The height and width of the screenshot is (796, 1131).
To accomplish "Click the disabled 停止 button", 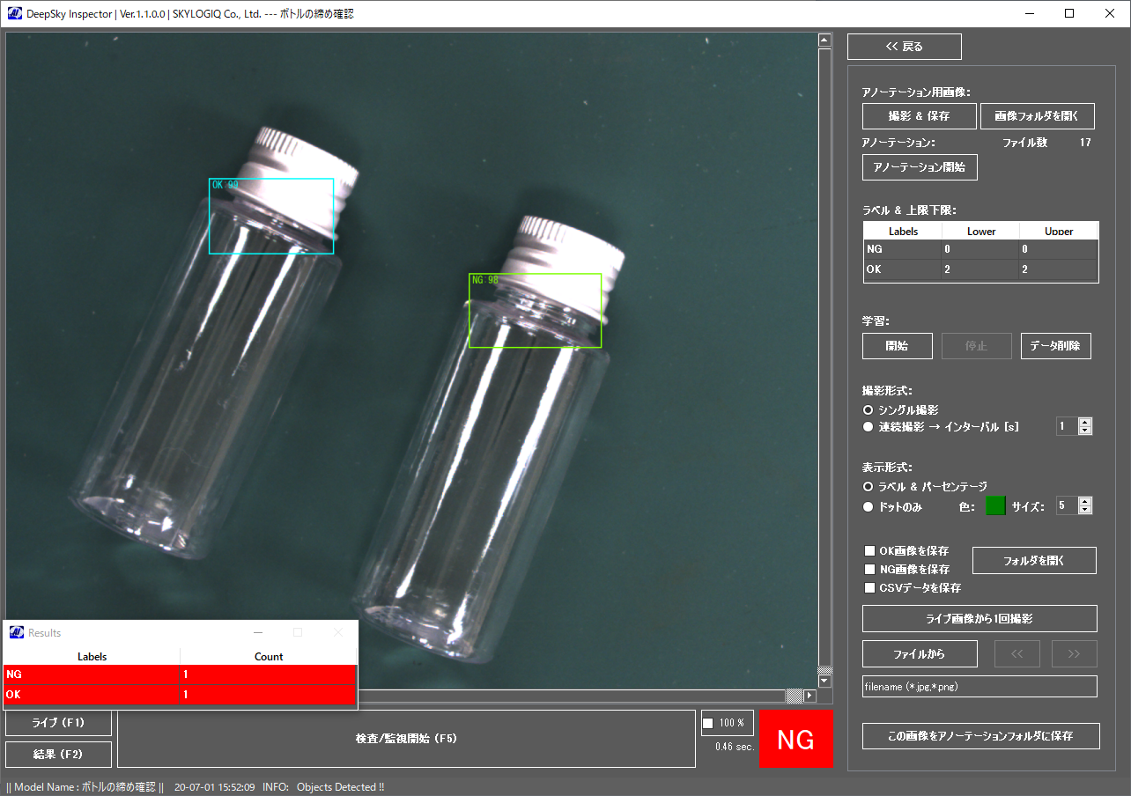I will (x=977, y=346).
